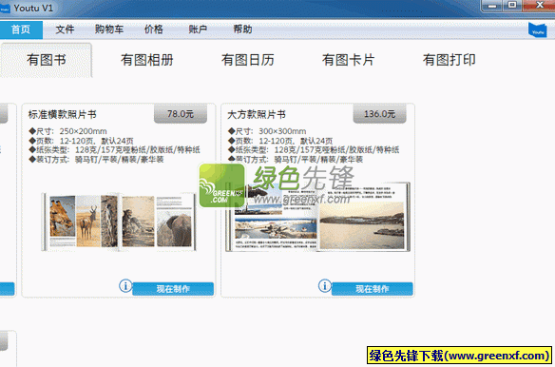Click info icon for 标准横款照片书
Viewport: 555px width, 367px height.
point(125,285)
